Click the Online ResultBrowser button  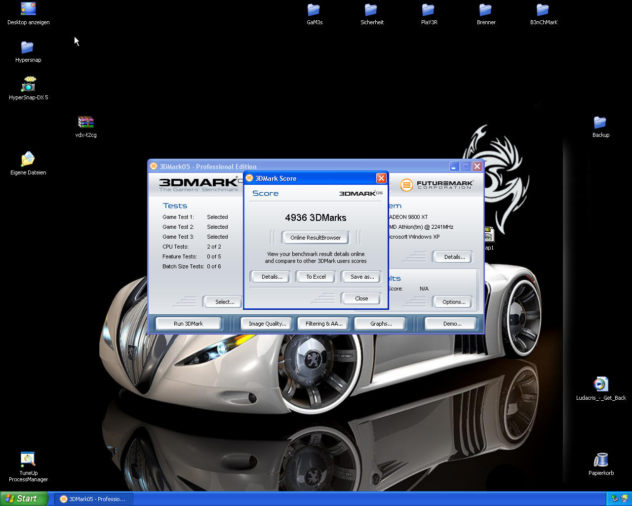point(316,238)
